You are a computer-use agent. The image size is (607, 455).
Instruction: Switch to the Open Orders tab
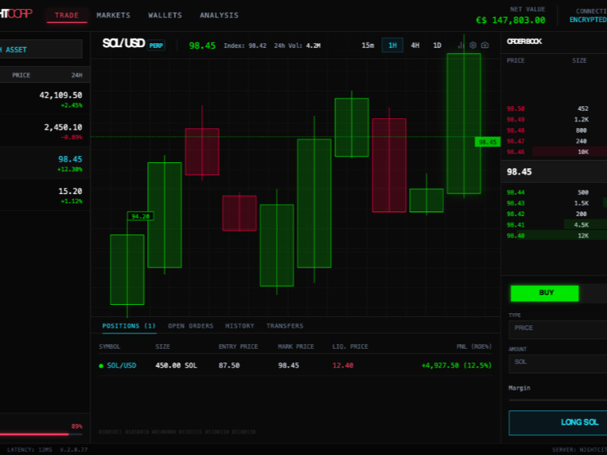click(x=190, y=326)
